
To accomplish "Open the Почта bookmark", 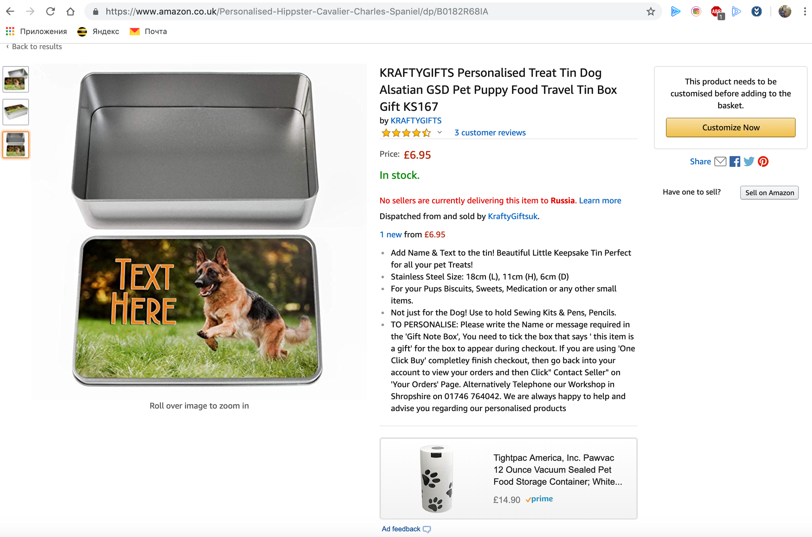I will [x=148, y=31].
